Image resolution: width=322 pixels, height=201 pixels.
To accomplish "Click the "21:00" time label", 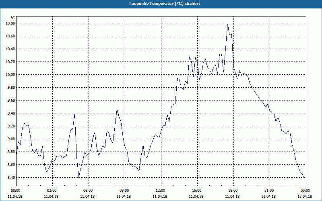I will coord(270,191).
